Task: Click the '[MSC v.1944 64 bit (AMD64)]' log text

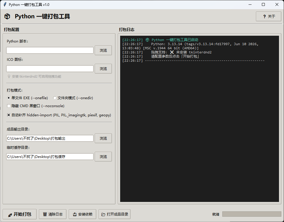Action: pyautogui.click(x=171, y=48)
